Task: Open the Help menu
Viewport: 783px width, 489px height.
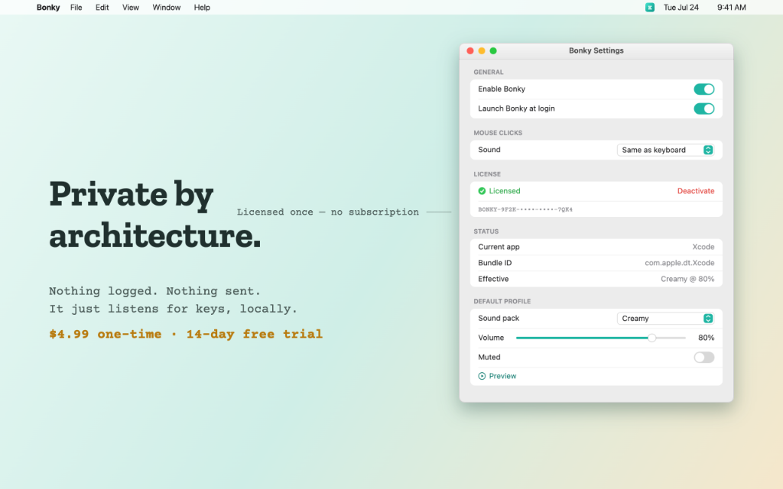Action: point(202,8)
